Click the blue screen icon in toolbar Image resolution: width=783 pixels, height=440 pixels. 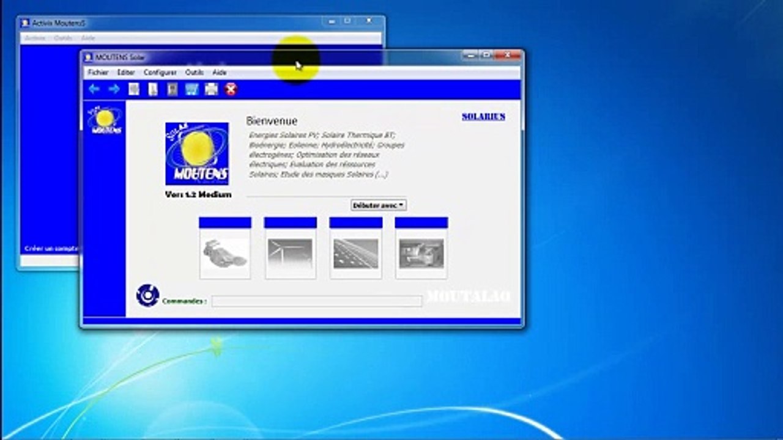[191, 89]
